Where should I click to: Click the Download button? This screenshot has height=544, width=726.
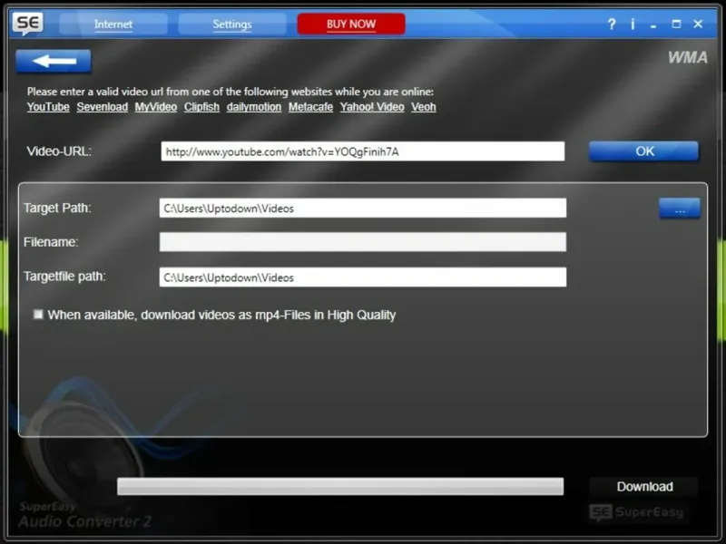point(644,487)
